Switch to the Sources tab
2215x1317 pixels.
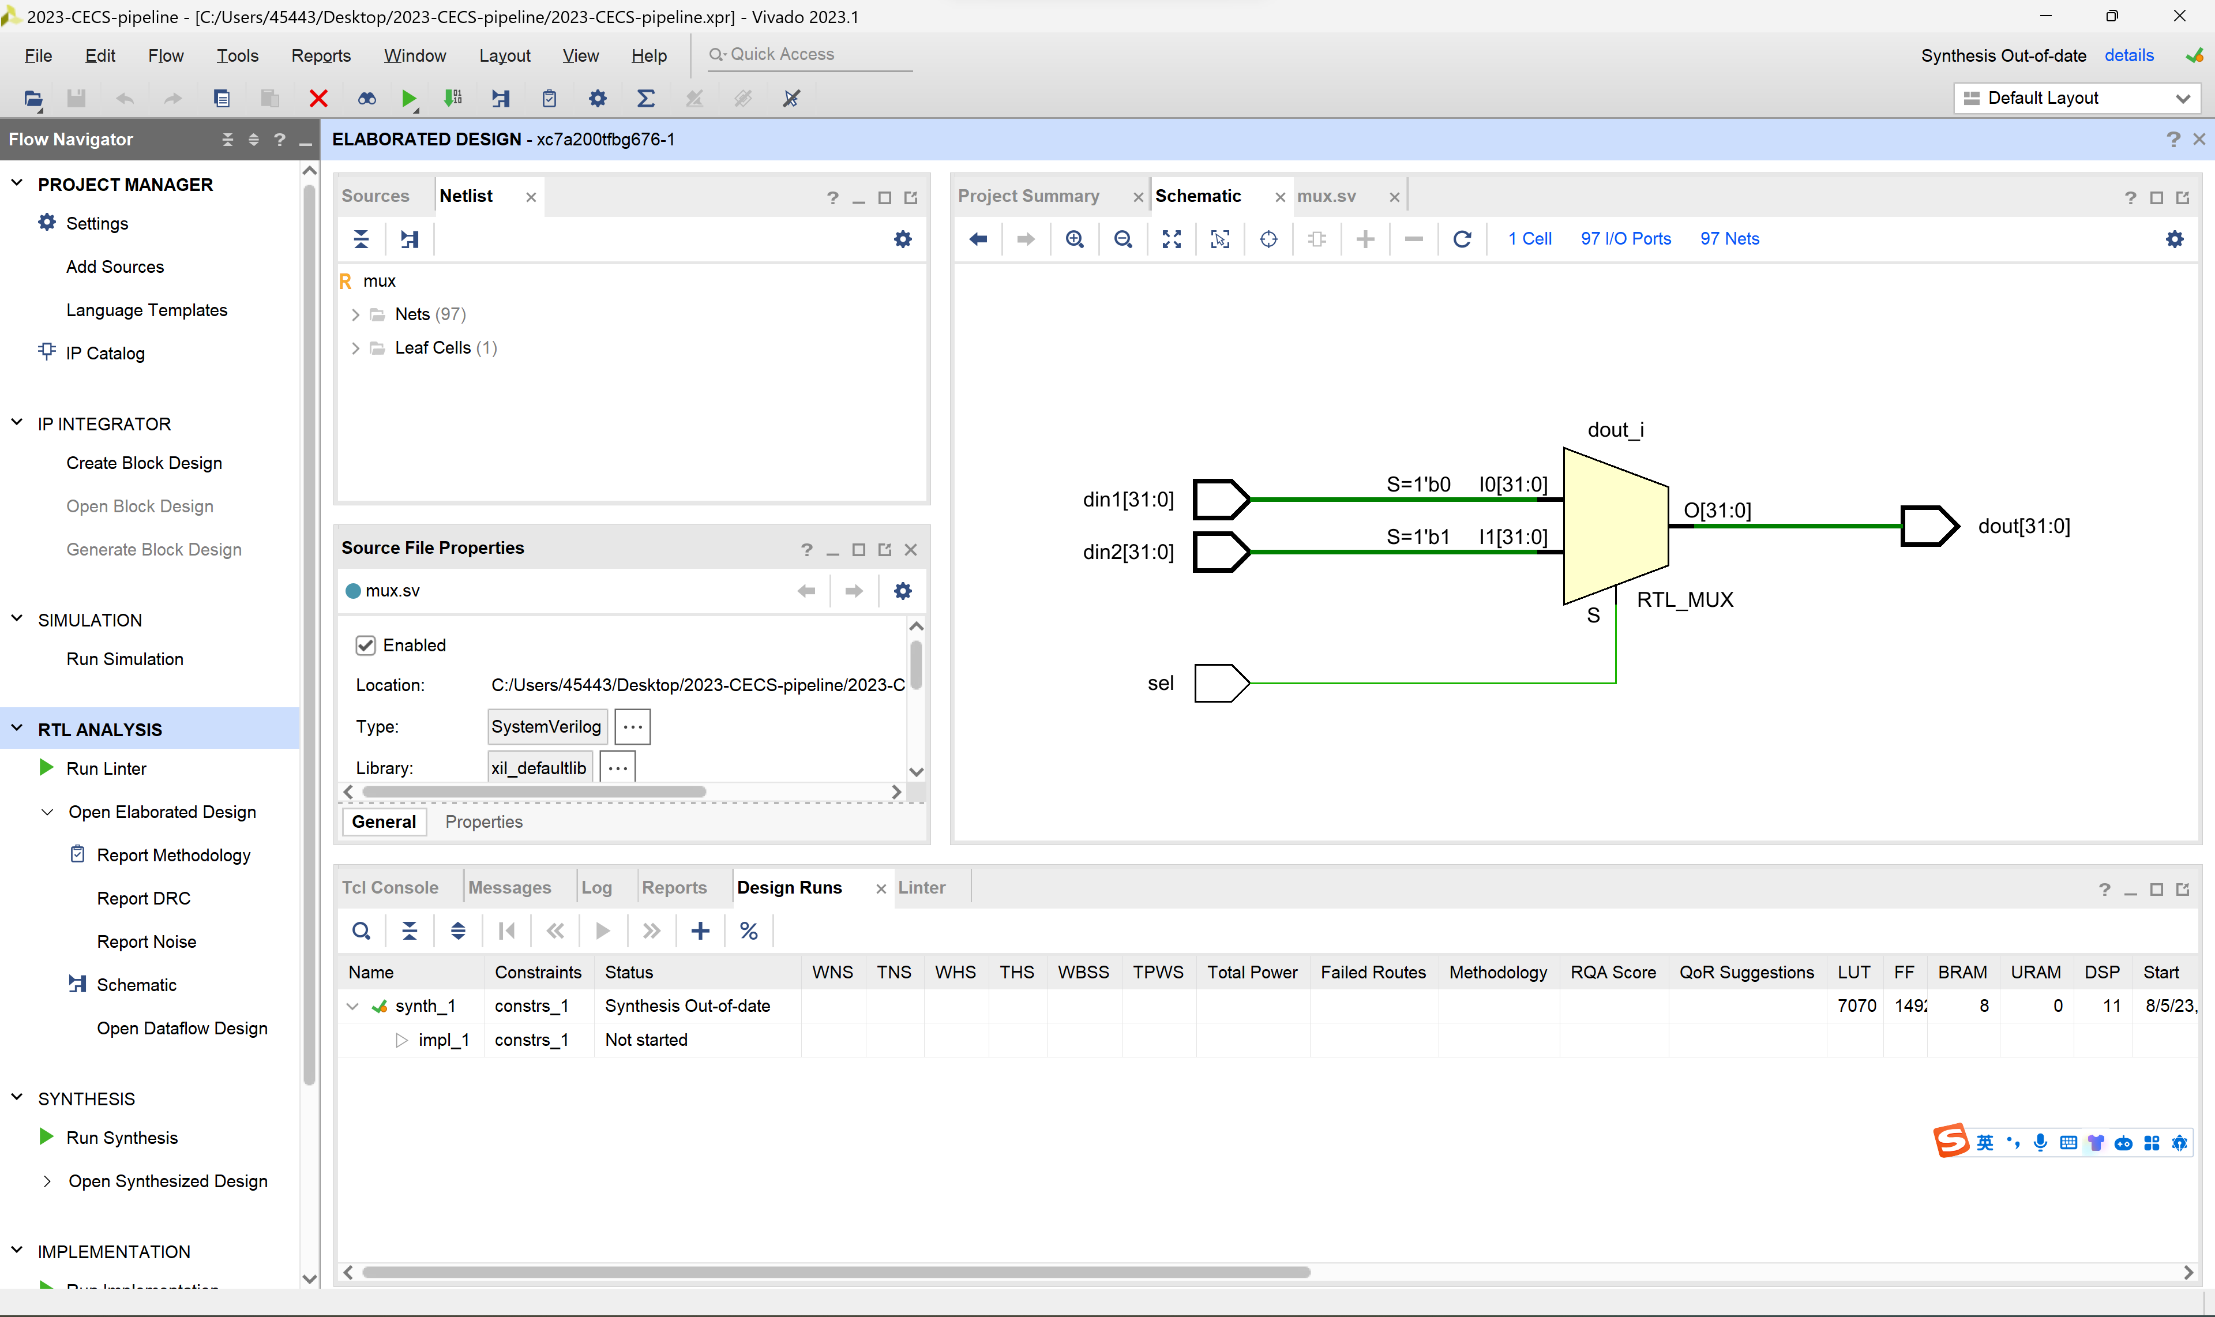tap(374, 196)
